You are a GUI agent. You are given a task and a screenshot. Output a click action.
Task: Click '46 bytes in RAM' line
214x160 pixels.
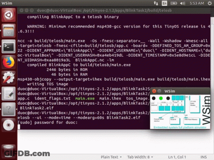tap(69, 75)
